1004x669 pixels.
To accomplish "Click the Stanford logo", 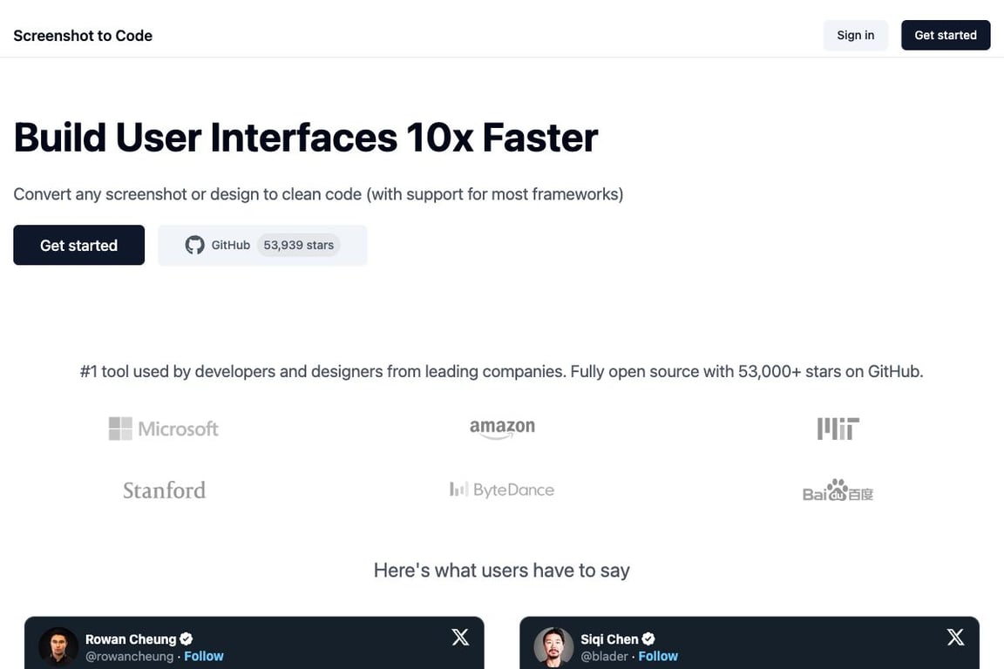I will coord(165,490).
